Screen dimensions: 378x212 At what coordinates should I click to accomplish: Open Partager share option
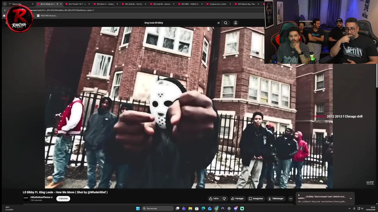point(237,198)
